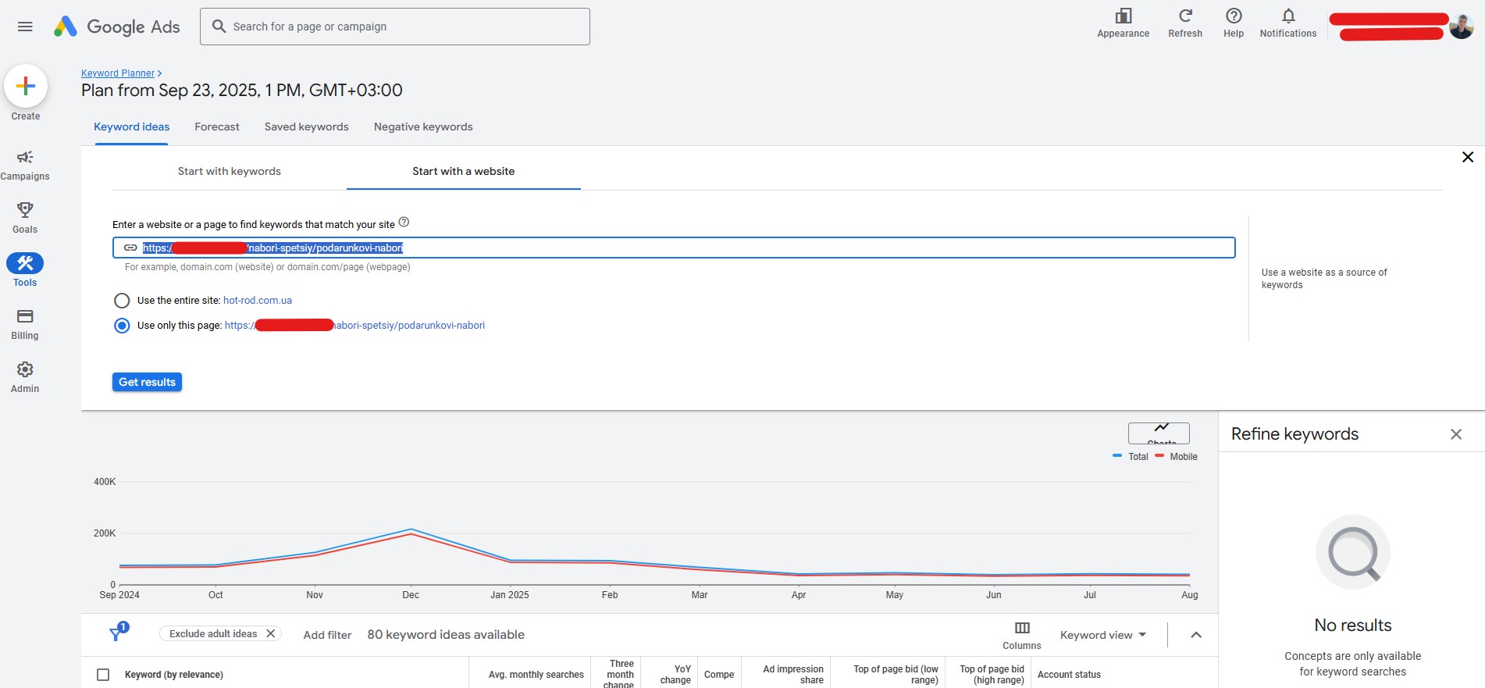Follow the Keyword Planner breadcrumb link
The image size is (1485, 688).
pos(118,73)
